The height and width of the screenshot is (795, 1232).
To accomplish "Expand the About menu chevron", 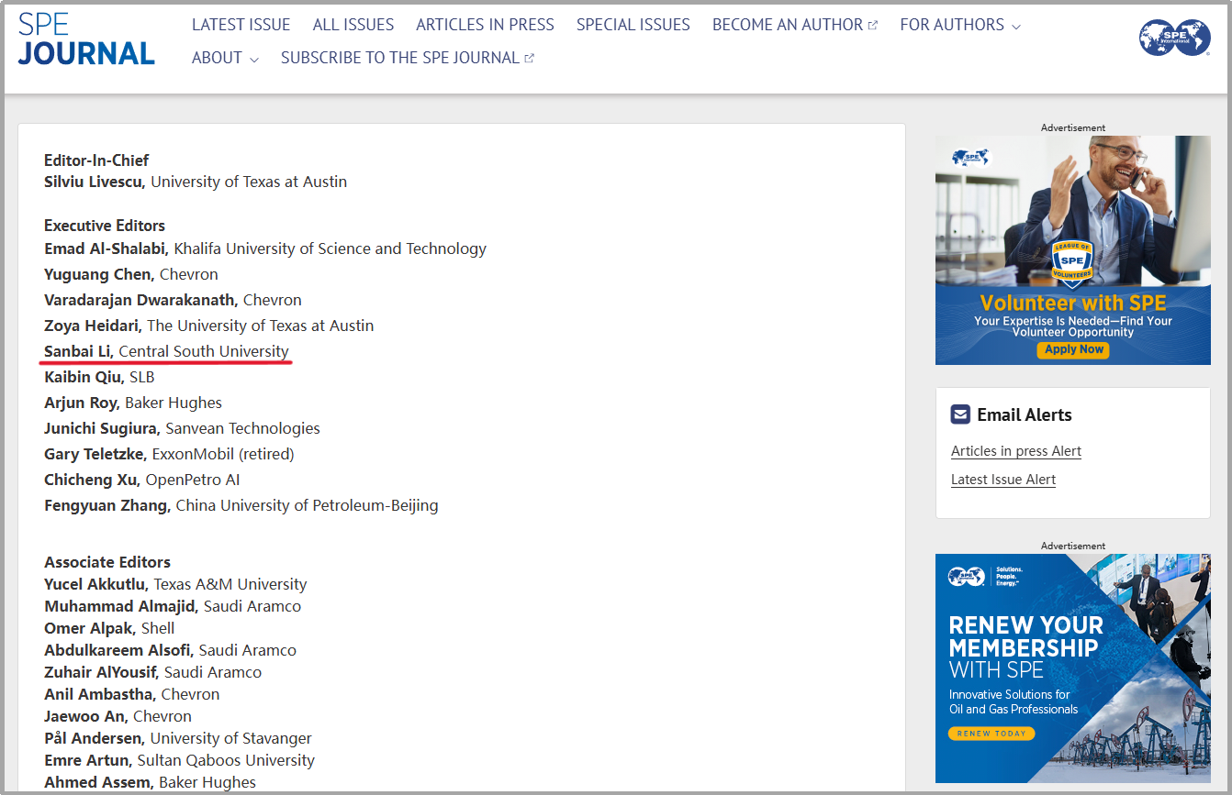I will [x=254, y=60].
